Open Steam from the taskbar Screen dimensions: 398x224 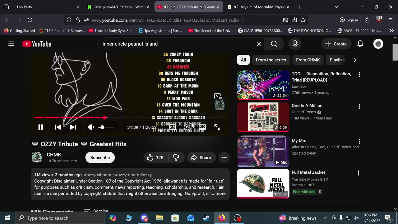coord(206,218)
